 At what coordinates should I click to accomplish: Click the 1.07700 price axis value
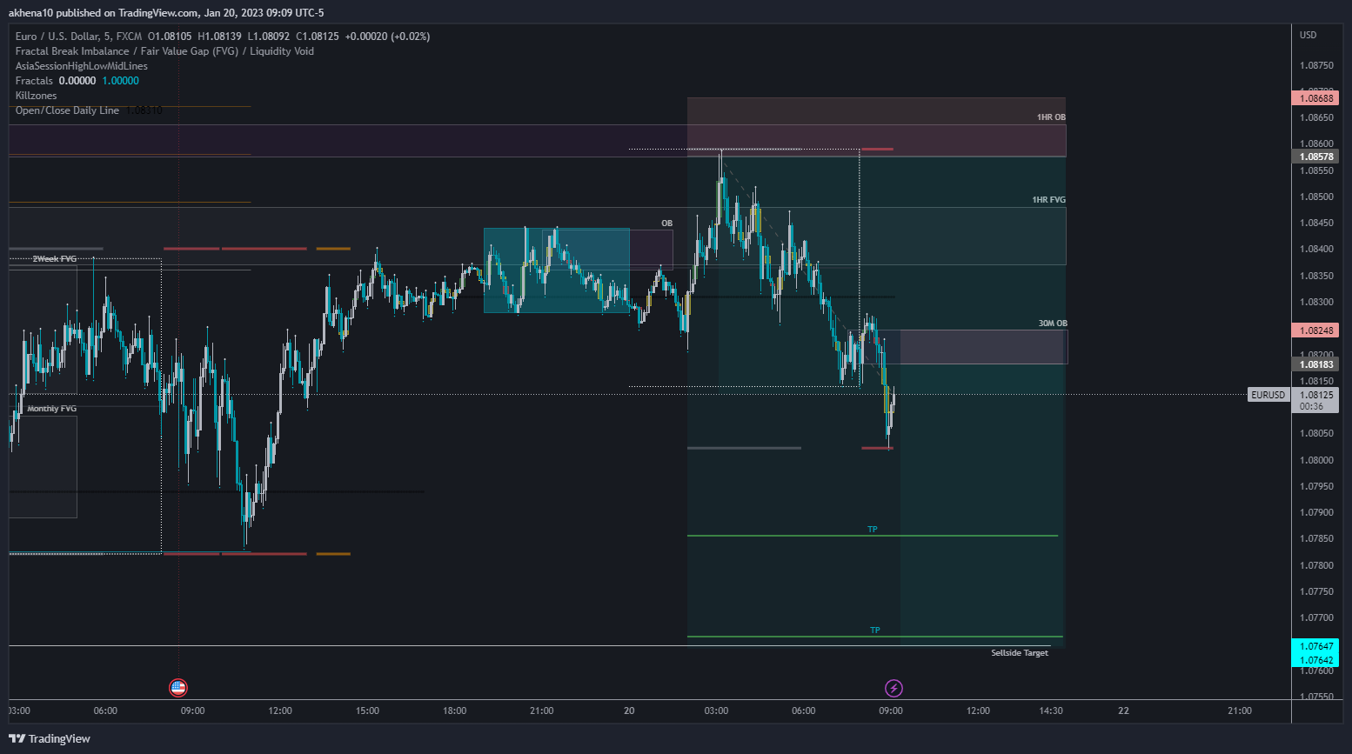1316,617
